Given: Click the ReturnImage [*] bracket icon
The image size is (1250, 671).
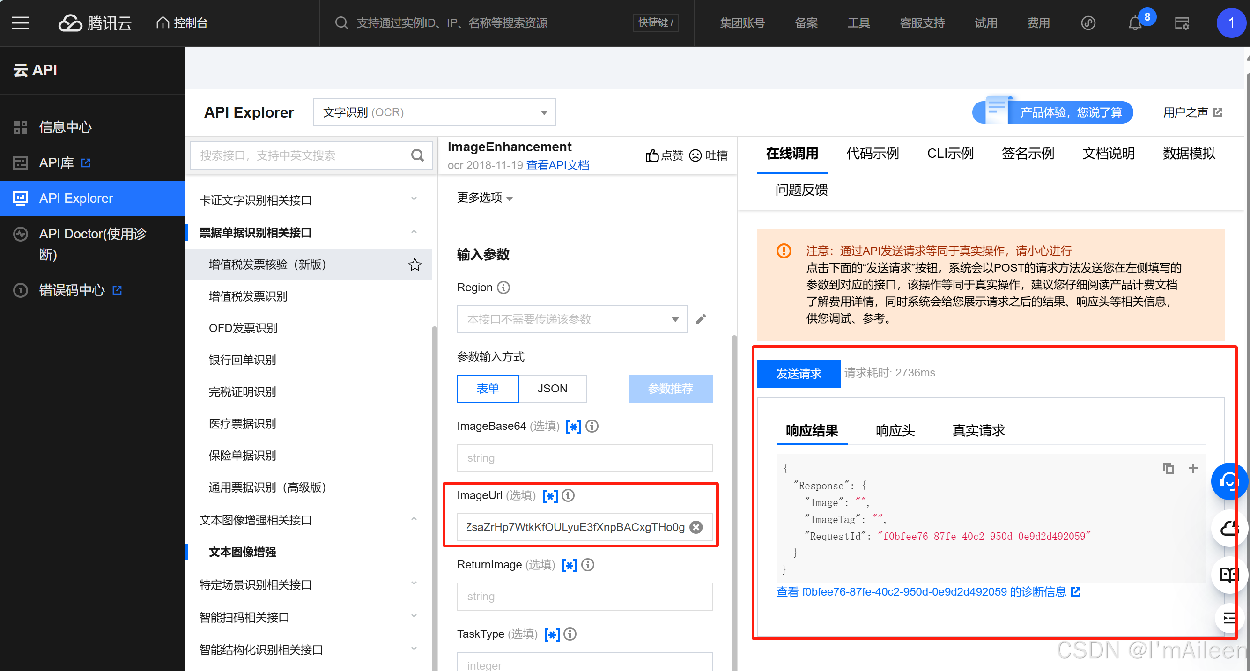Looking at the screenshot, I should pos(569,565).
